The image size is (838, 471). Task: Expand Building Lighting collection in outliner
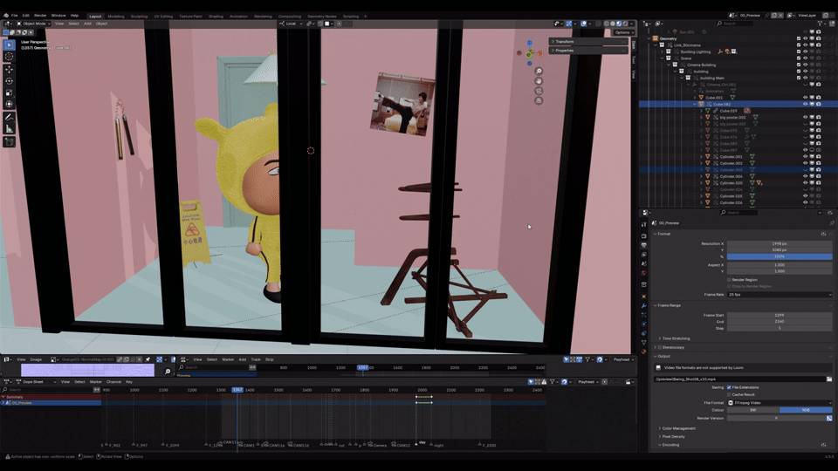663,51
